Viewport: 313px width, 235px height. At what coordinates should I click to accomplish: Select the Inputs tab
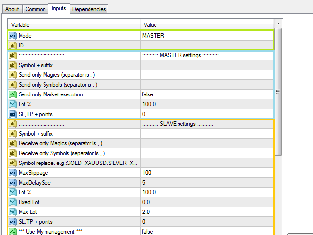coord(59,8)
